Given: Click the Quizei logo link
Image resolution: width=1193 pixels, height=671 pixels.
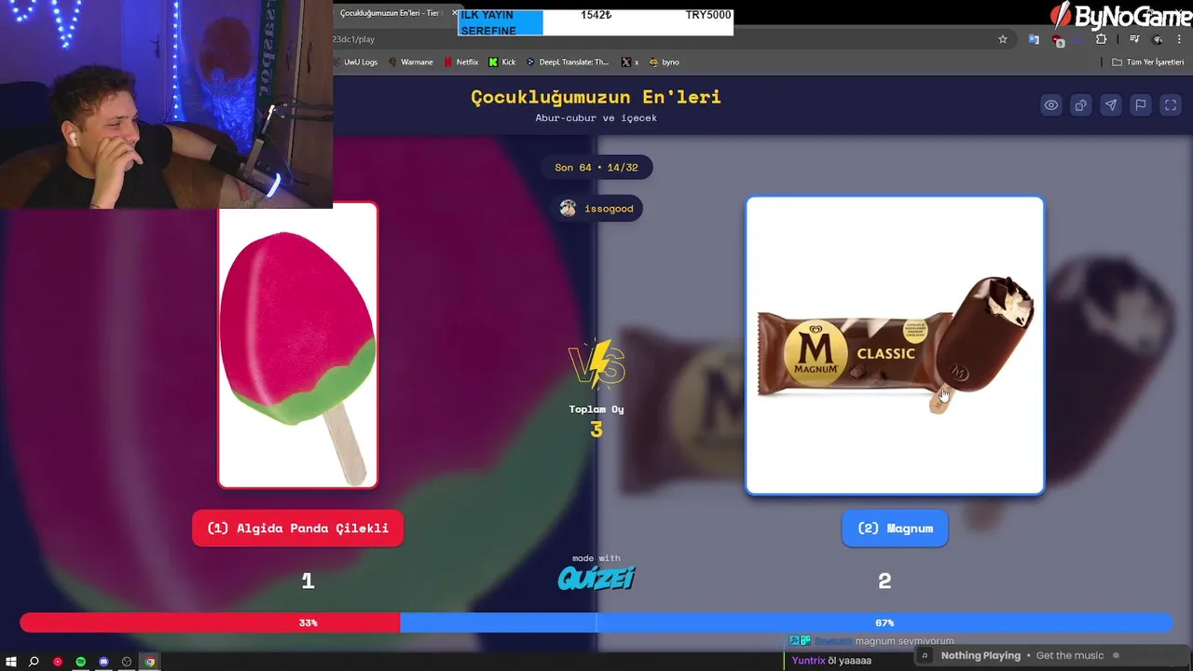Looking at the screenshot, I should tap(596, 579).
